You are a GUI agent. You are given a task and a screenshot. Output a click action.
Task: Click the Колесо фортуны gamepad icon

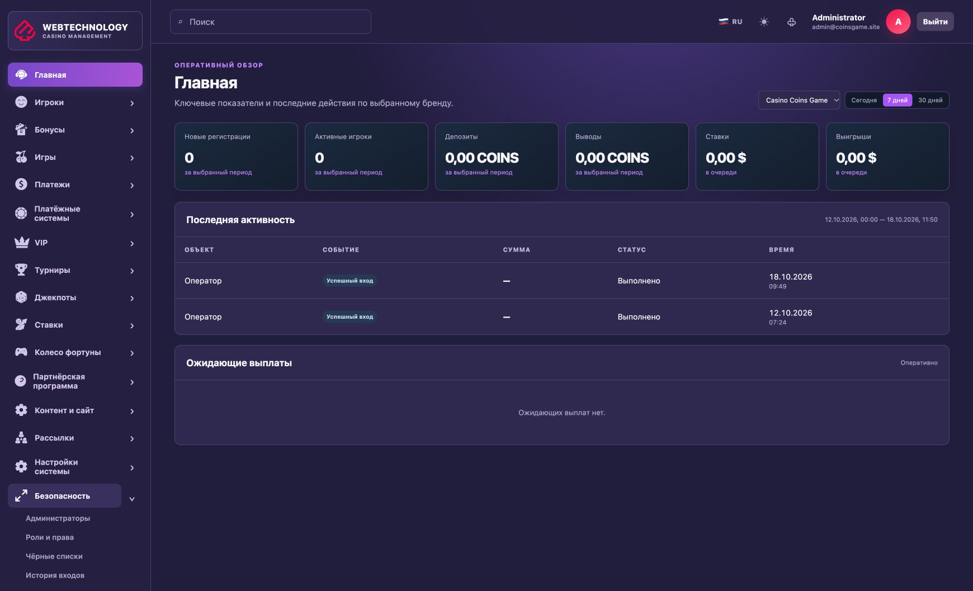click(x=21, y=352)
